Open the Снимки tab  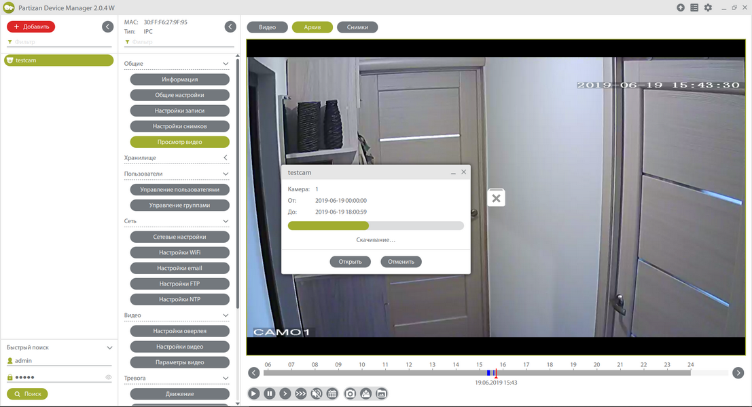coord(357,27)
